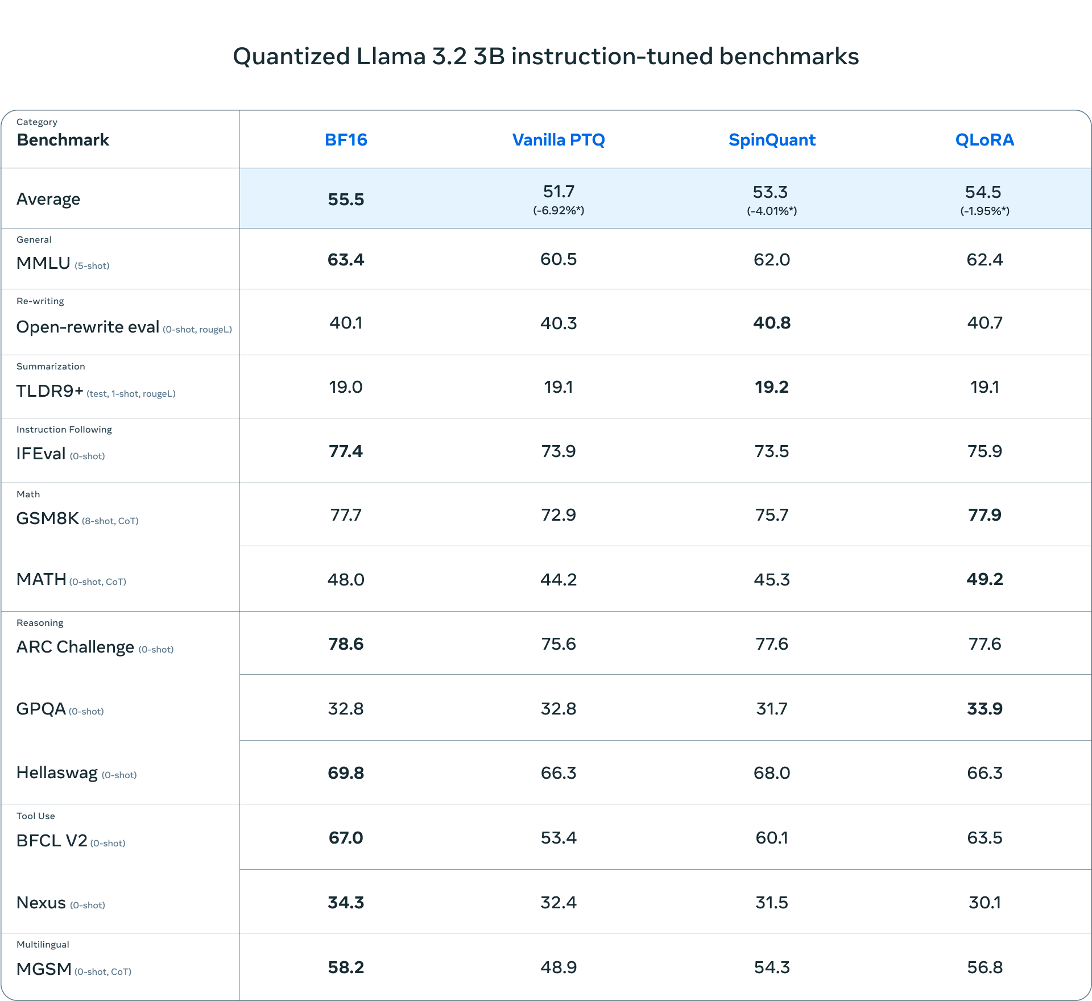Click the Benchmark header cell

[x=63, y=140]
